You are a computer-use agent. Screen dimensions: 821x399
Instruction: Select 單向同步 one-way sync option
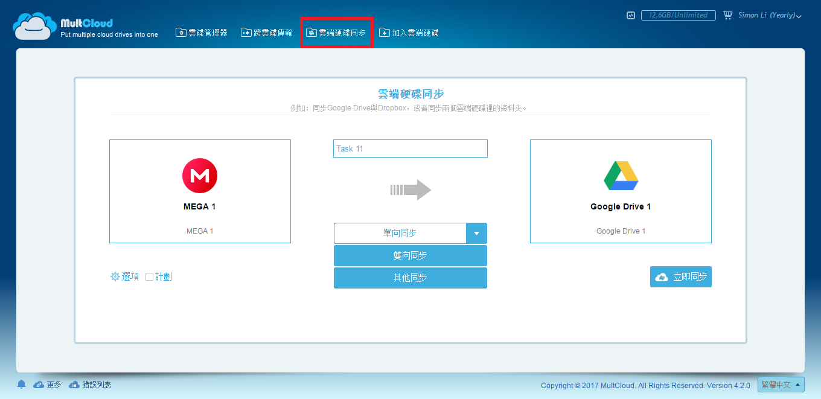click(x=400, y=233)
